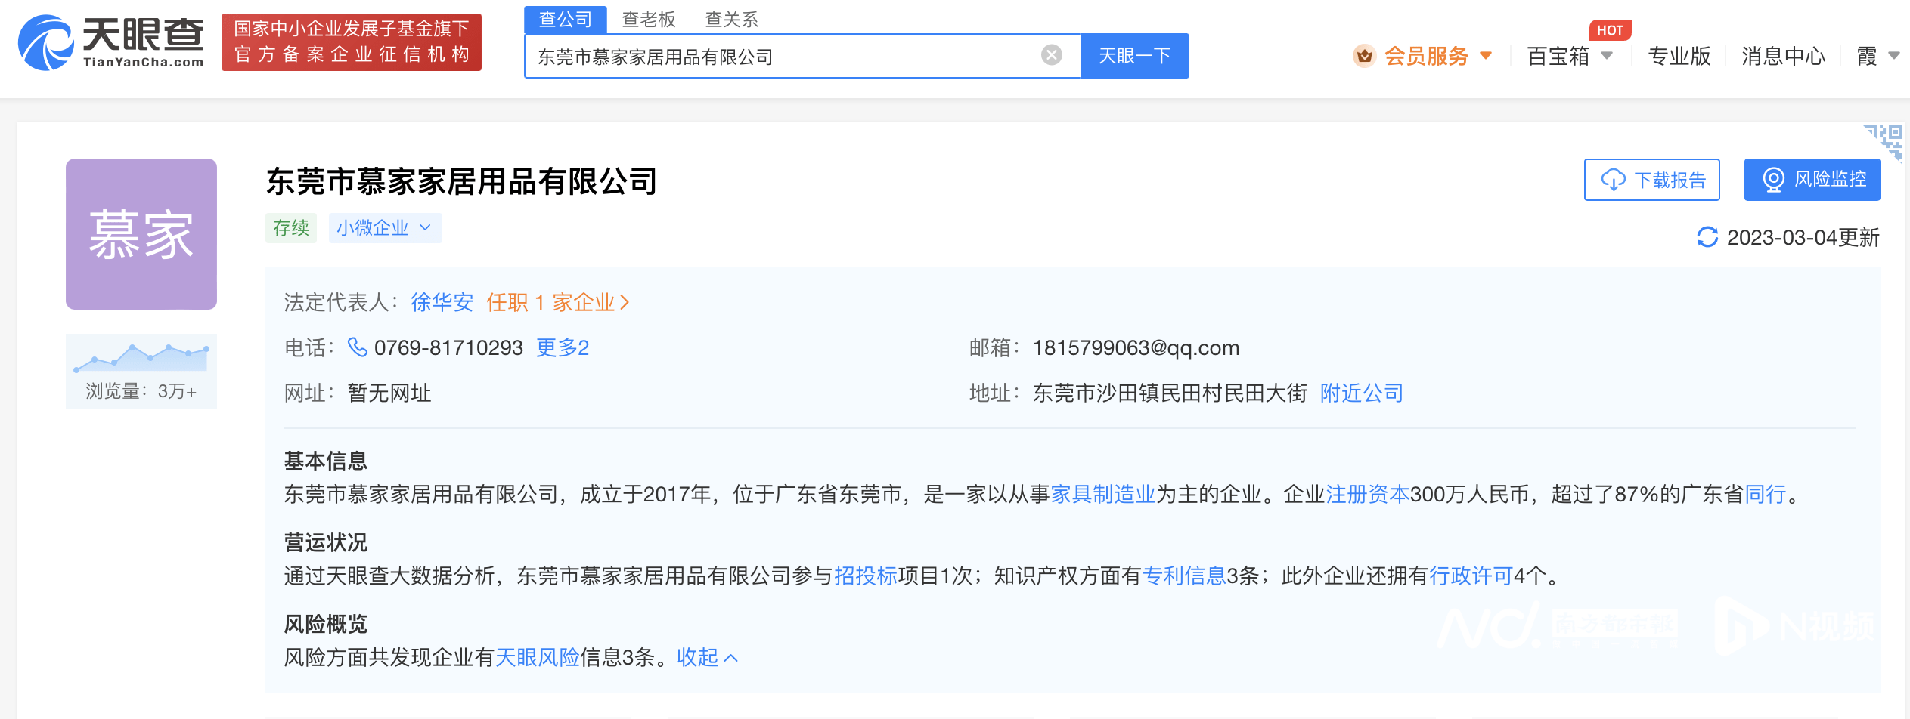Click the HOT badge above 百宝箱
This screenshot has height=719, width=1910.
tap(1610, 29)
